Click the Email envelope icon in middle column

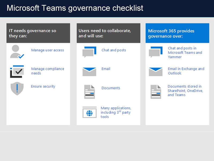[89, 71]
